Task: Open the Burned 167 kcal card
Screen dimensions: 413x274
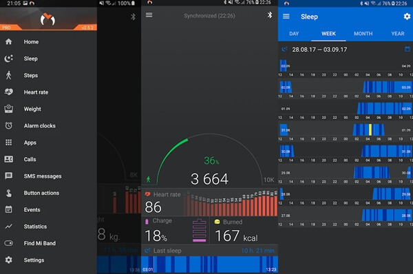Action: click(244, 231)
